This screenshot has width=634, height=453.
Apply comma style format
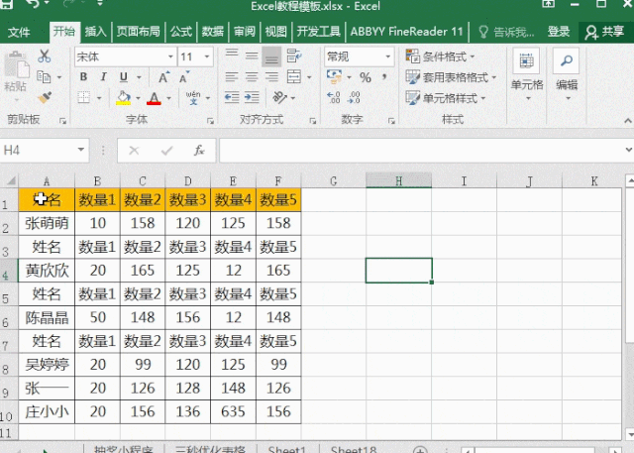point(384,77)
